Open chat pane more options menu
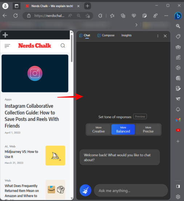The width and height of the screenshot is (184, 201). [x=158, y=36]
